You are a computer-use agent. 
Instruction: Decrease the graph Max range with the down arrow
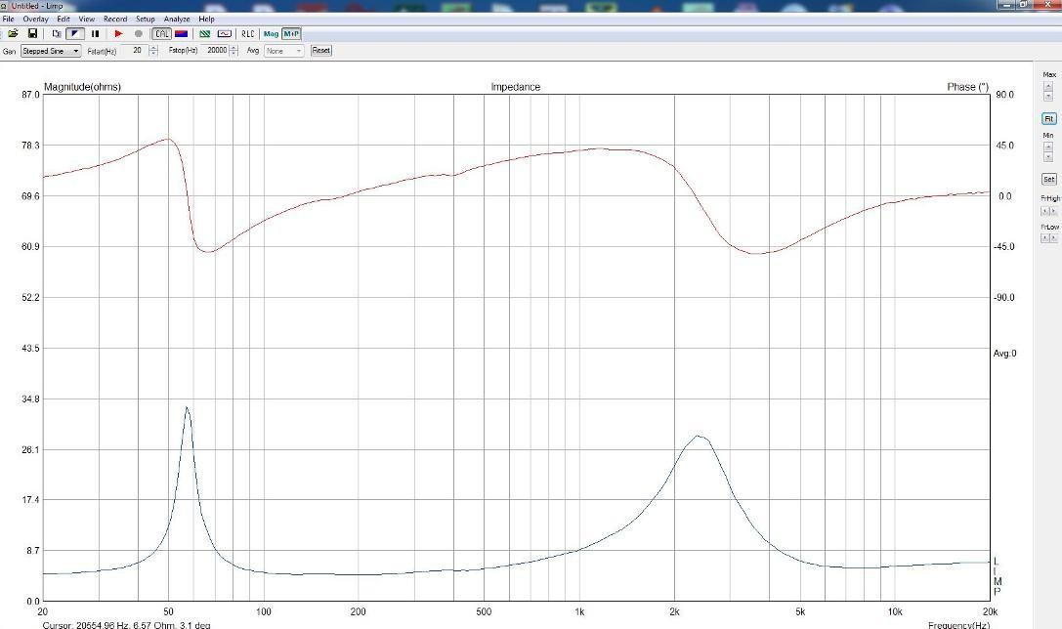[1048, 96]
